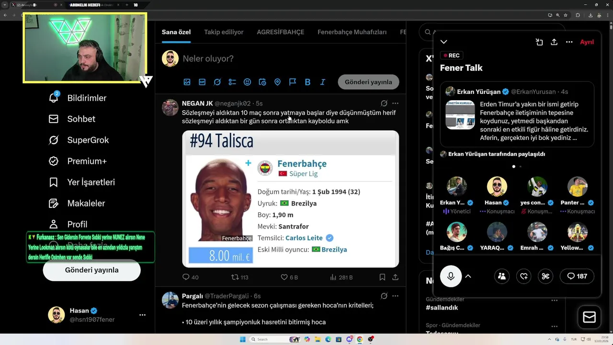Repost NEGAN JK's Talisca post
The image size is (613, 345).
(239, 277)
